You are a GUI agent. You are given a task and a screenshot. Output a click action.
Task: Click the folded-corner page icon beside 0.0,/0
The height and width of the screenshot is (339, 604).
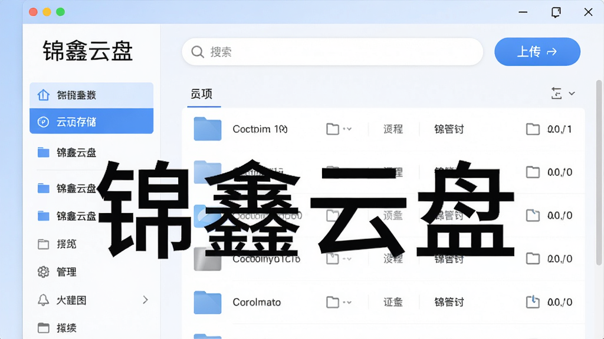(x=533, y=215)
